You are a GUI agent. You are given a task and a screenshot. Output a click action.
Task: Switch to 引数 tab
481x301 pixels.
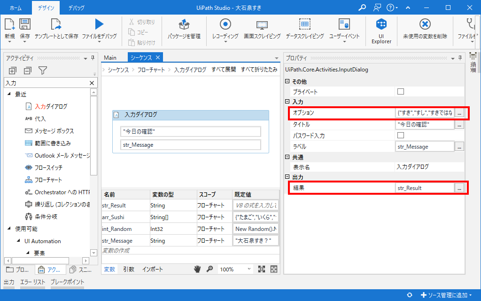(129, 269)
